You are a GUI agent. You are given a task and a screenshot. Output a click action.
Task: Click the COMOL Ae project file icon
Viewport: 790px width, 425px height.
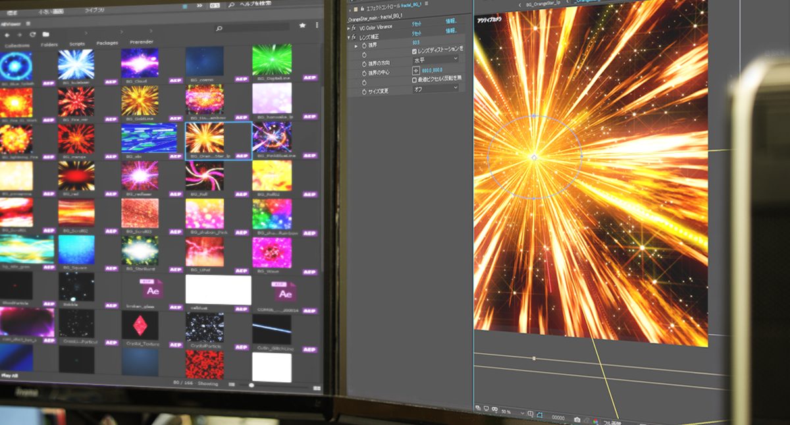pos(284,293)
